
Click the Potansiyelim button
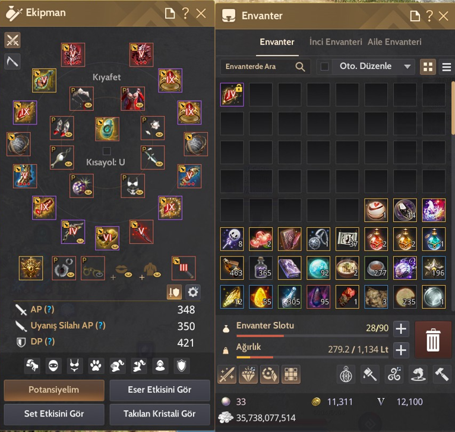54,390
